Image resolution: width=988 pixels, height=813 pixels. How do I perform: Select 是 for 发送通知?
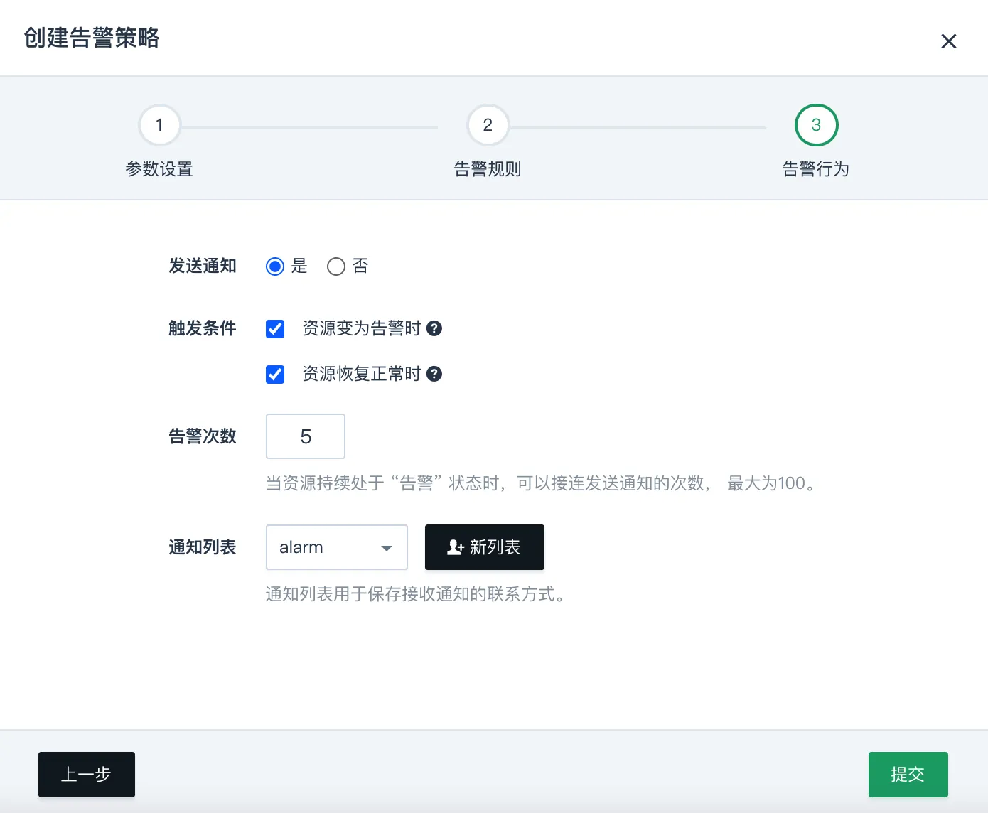pyautogui.click(x=275, y=266)
